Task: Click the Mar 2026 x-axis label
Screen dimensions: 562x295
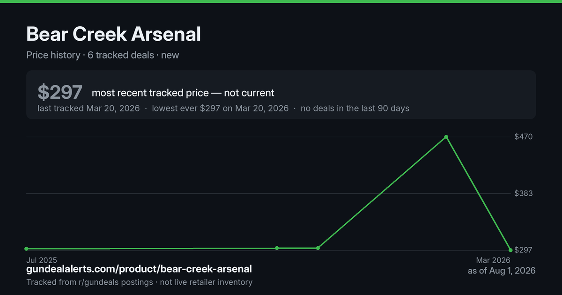Action: tap(493, 259)
